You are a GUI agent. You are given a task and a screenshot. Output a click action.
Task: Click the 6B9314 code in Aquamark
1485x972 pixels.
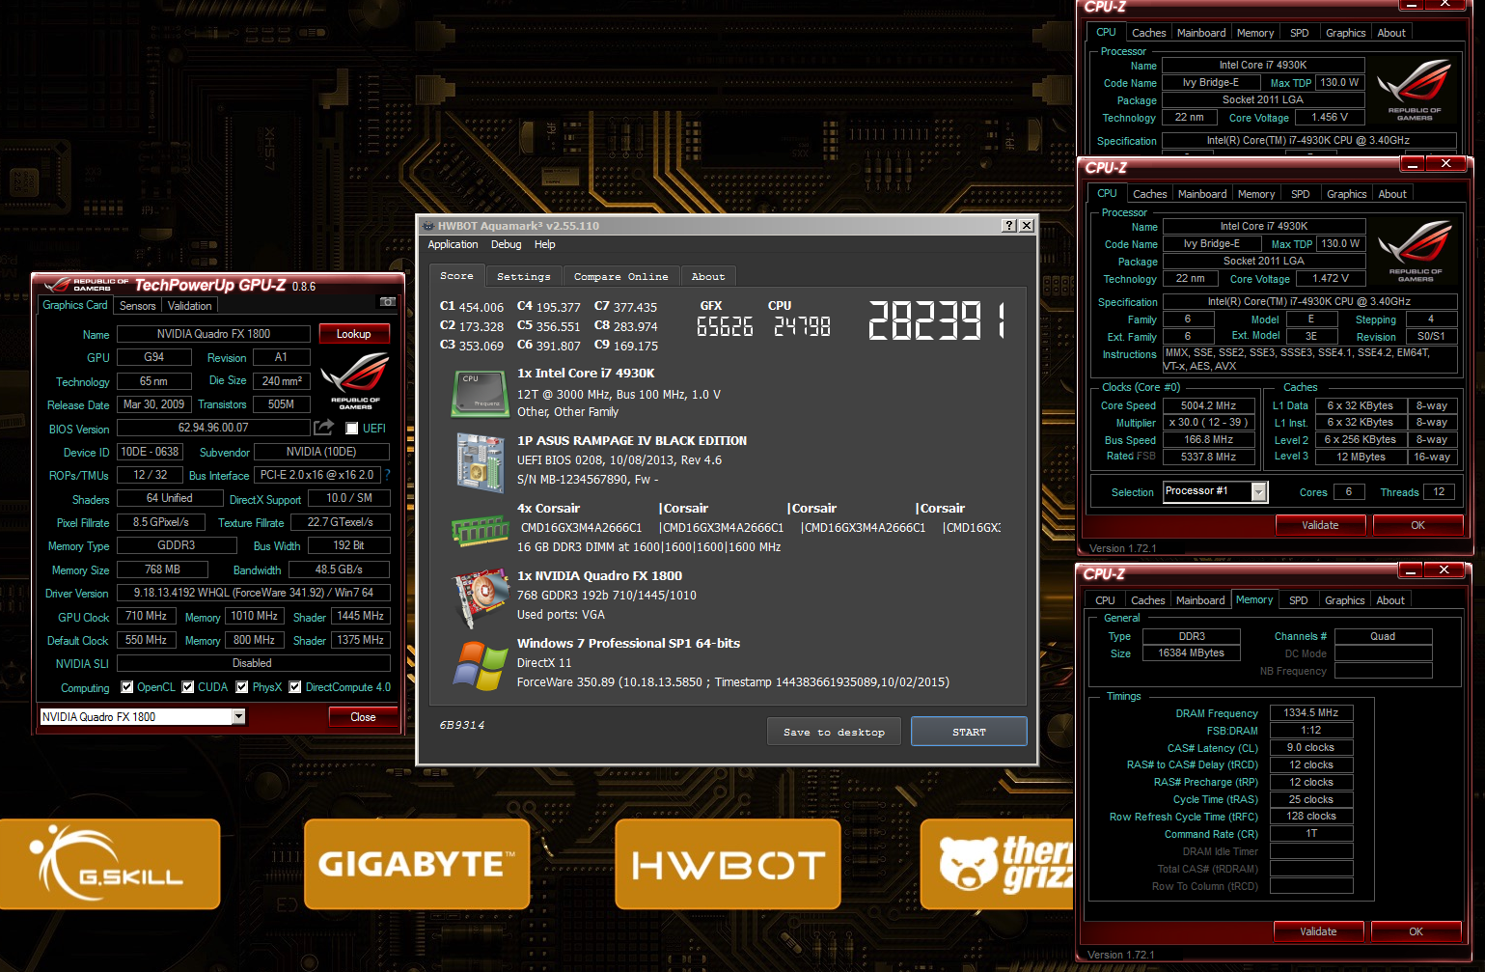coord(462,725)
